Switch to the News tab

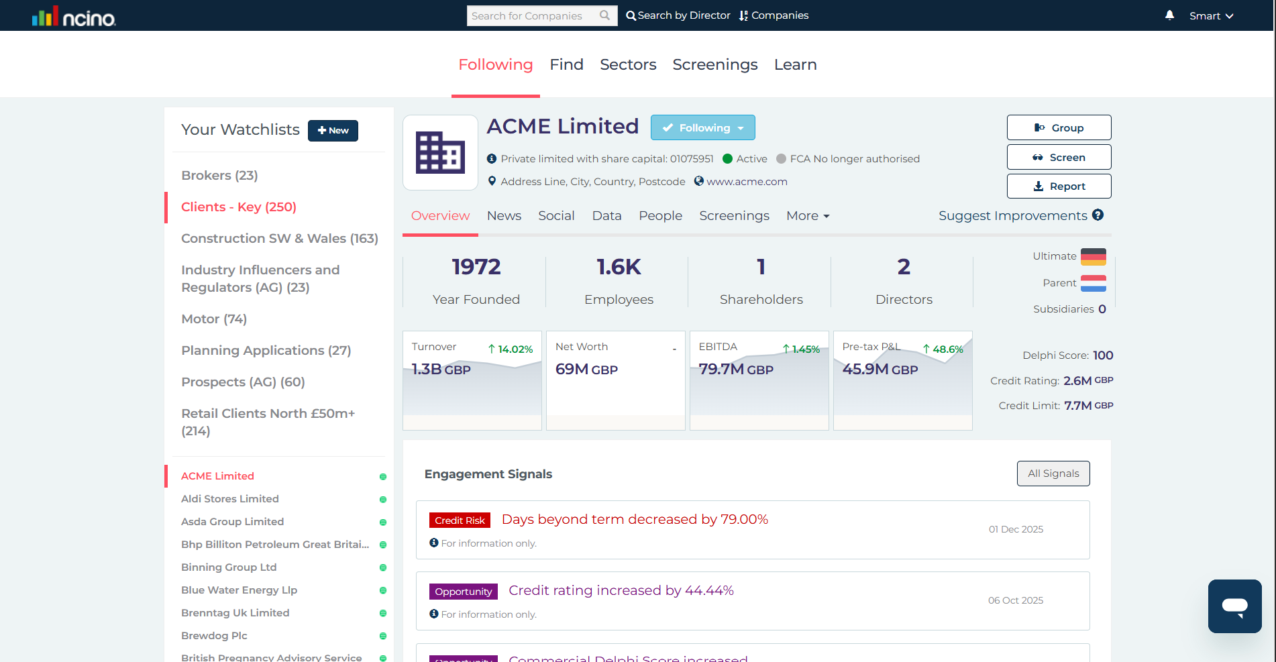click(x=504, y=216)
